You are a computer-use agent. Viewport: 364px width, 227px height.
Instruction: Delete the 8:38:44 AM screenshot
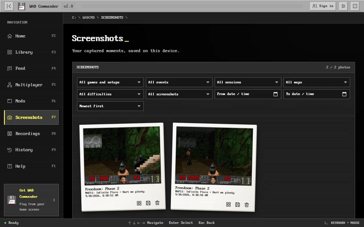(x=247, y=205)
